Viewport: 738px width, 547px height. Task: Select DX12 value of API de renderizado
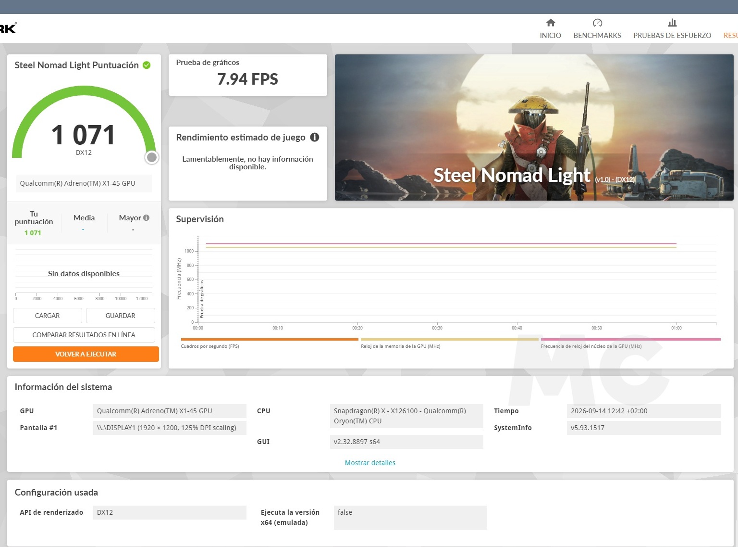[x=170, y=512]
